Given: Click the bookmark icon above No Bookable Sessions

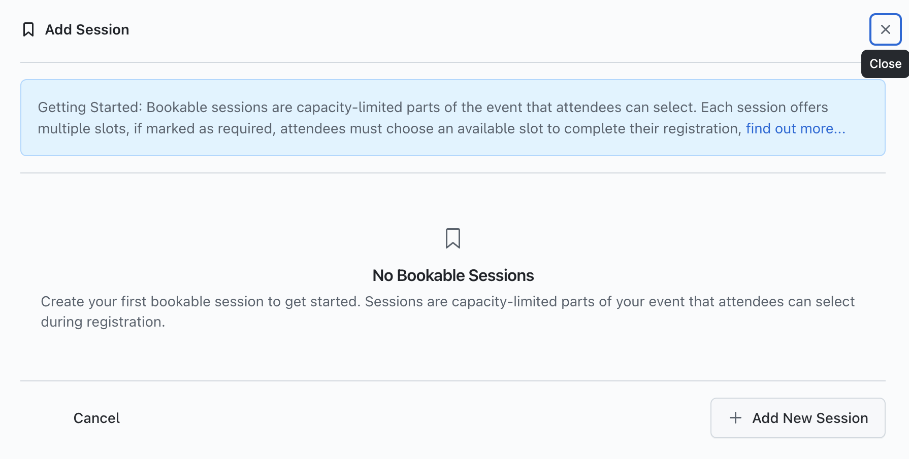Looking at the screenshot, I should [452, 238].
